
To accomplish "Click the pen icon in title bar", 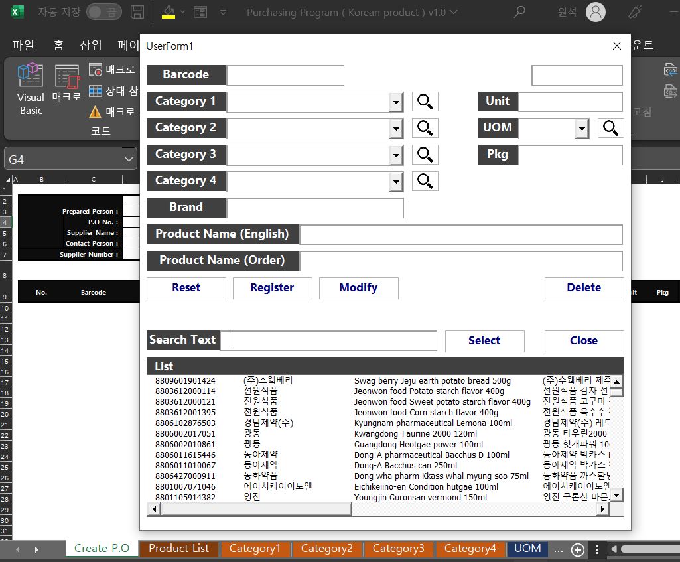I will pos(635,12).
